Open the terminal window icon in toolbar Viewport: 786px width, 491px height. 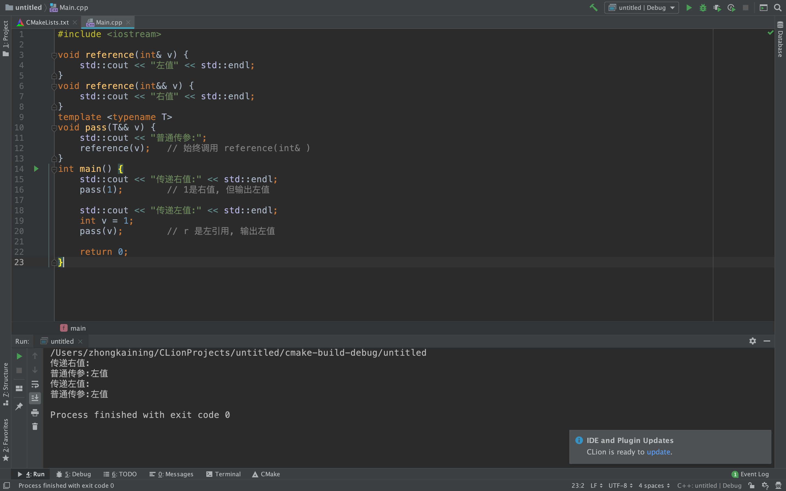point(764,7)
